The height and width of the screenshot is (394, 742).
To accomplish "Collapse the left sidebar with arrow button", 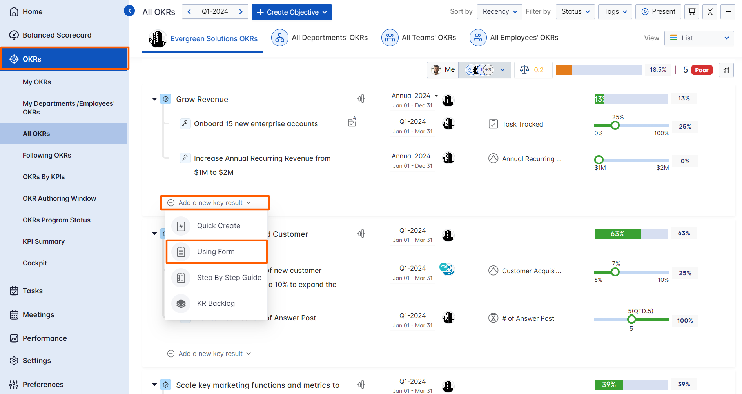I will pyautogui.click(x=129, y=11).
